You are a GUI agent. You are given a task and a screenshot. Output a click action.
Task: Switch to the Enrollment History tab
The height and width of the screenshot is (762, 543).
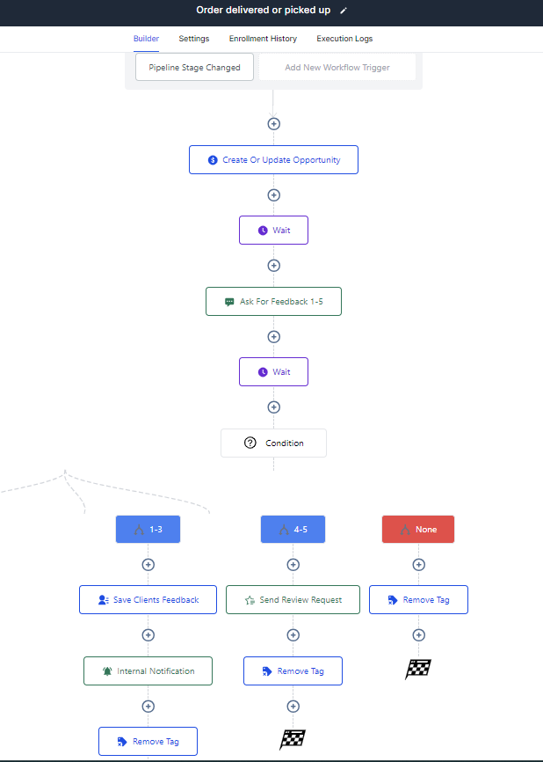(263, 39)
